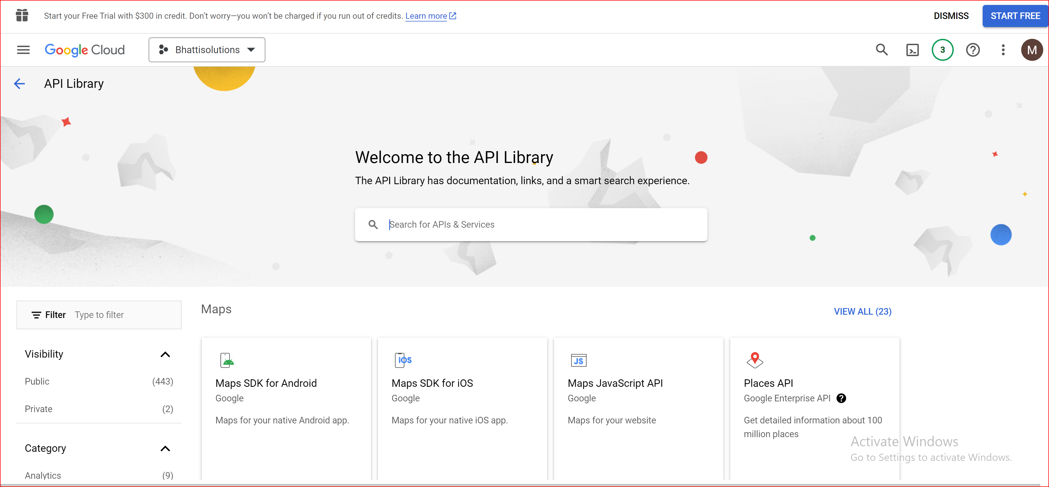Click the Maps section heading
This screenshot has height=487, width=1049.
tap(216, 309)
